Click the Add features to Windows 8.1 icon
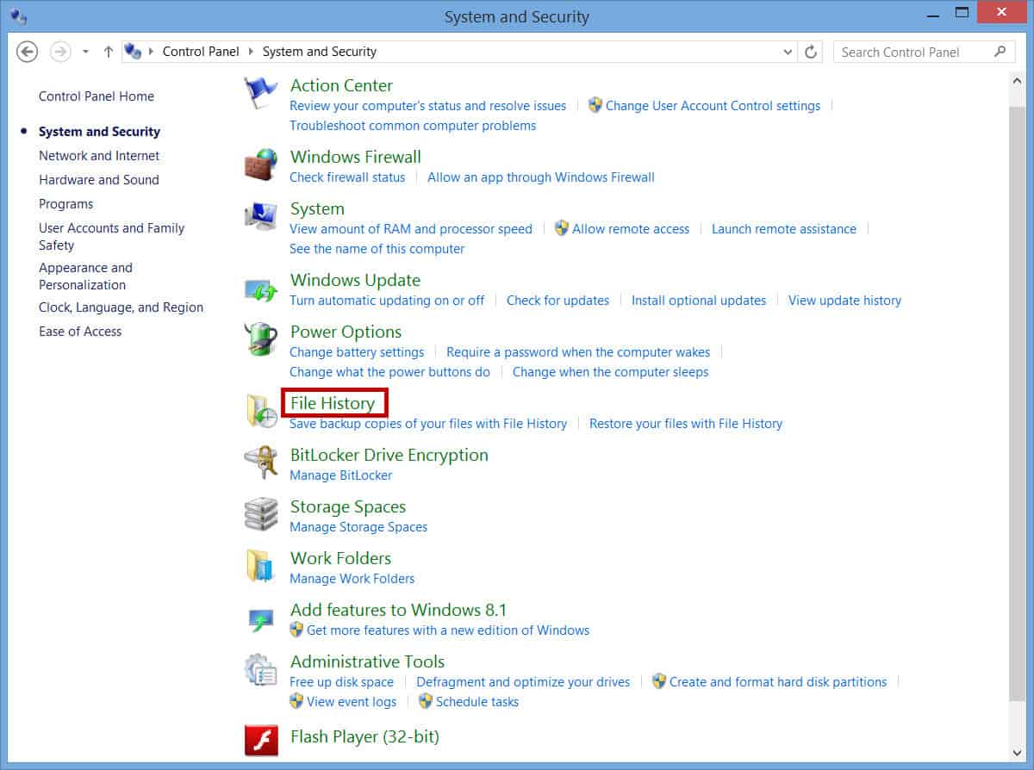Viewport: 1034px width, 770px height. point(261,618)
